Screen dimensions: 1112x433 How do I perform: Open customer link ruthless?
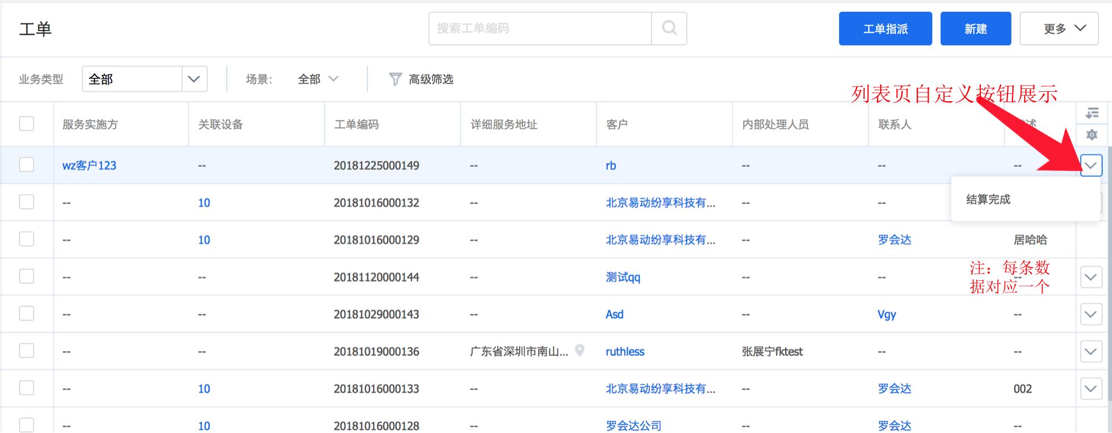click(625, 352)
